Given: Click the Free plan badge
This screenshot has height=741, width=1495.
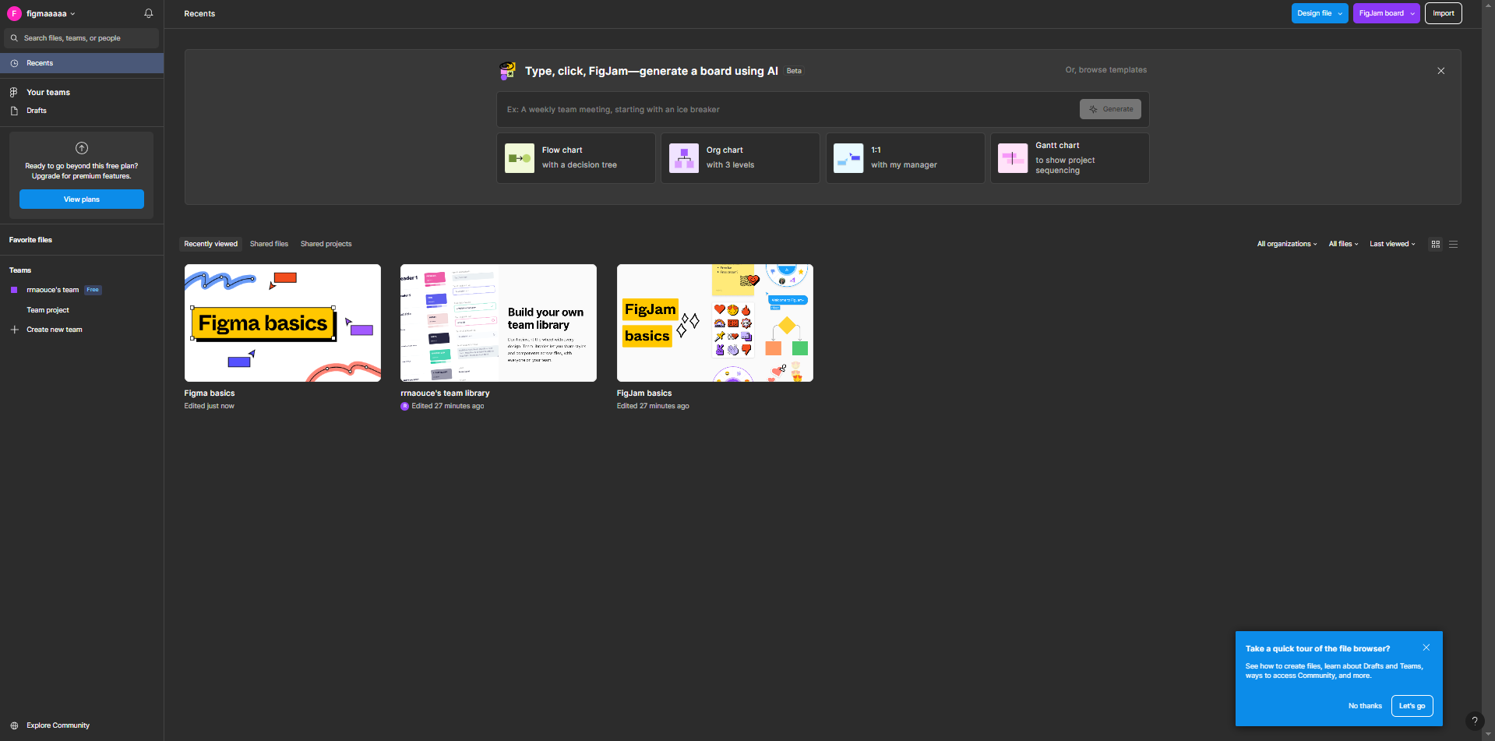Looking at the screenshot, I should pos(93,290).
